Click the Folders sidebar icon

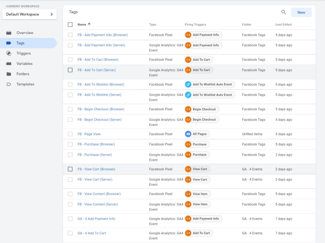pos(9,74)
